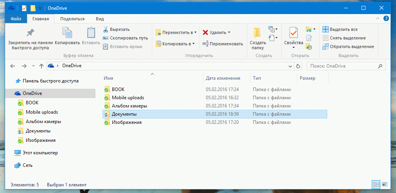Switch to details view in status bar
396x193 pixels.
(376, 184)
